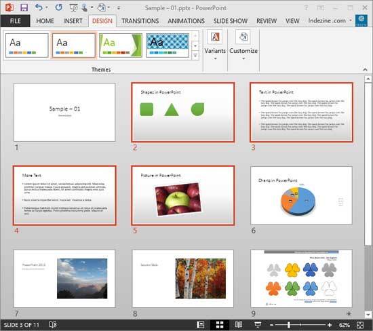Screen dimensions: 373x331
Task: Click the blue account avatar icon
Action: point(361,20)
